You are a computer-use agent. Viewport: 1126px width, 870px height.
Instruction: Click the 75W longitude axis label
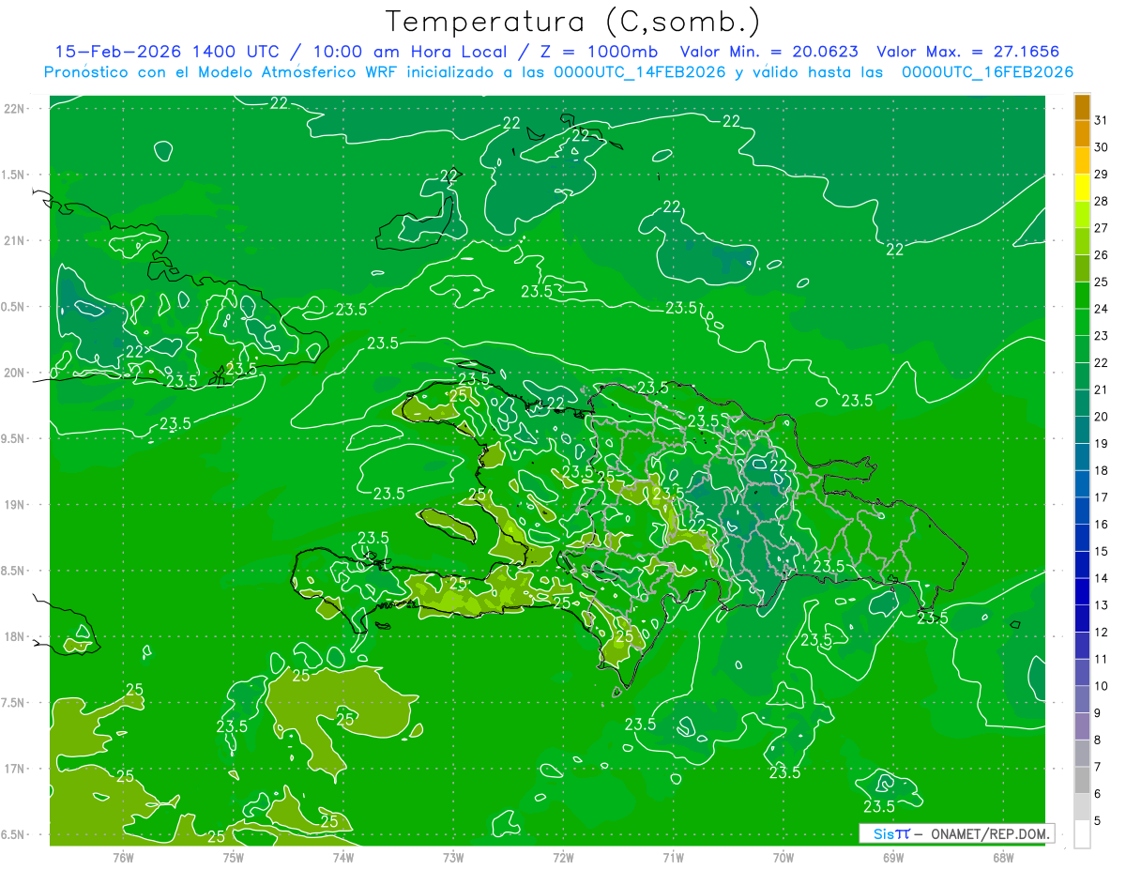[233, 858]
